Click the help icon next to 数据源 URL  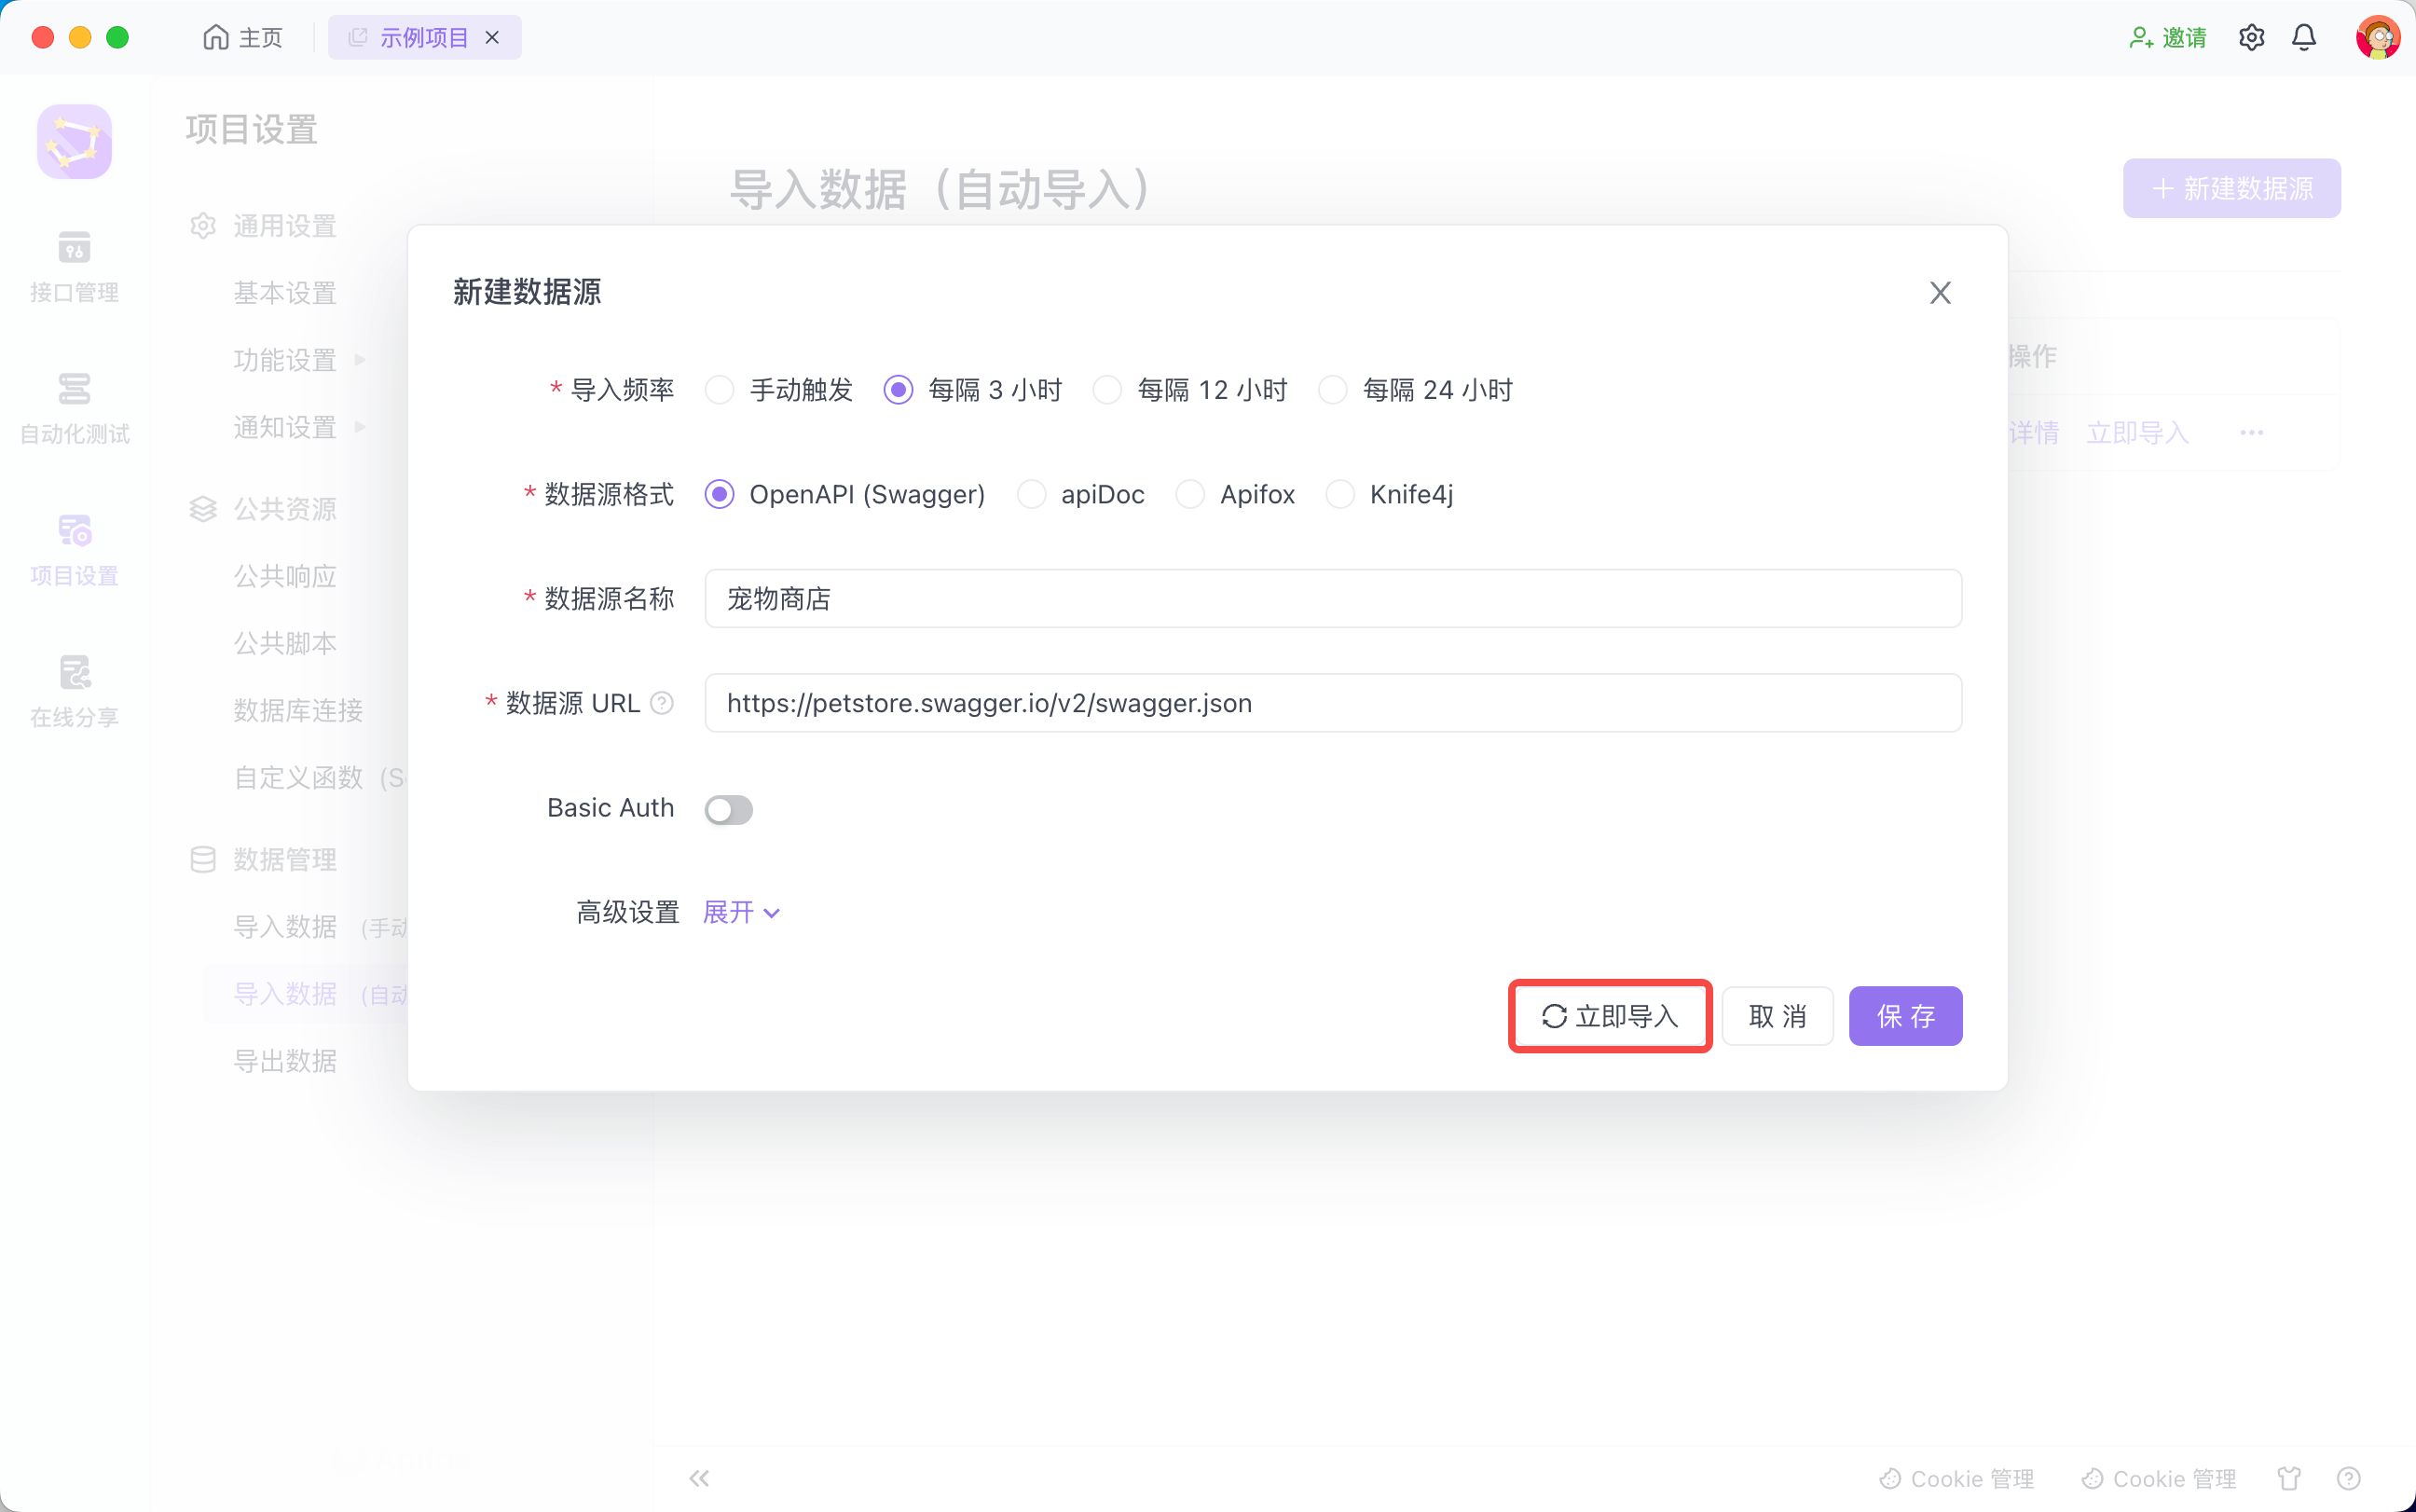point(662,703)
